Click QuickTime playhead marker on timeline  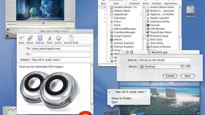pyautogui.click(x=43, y=24)
